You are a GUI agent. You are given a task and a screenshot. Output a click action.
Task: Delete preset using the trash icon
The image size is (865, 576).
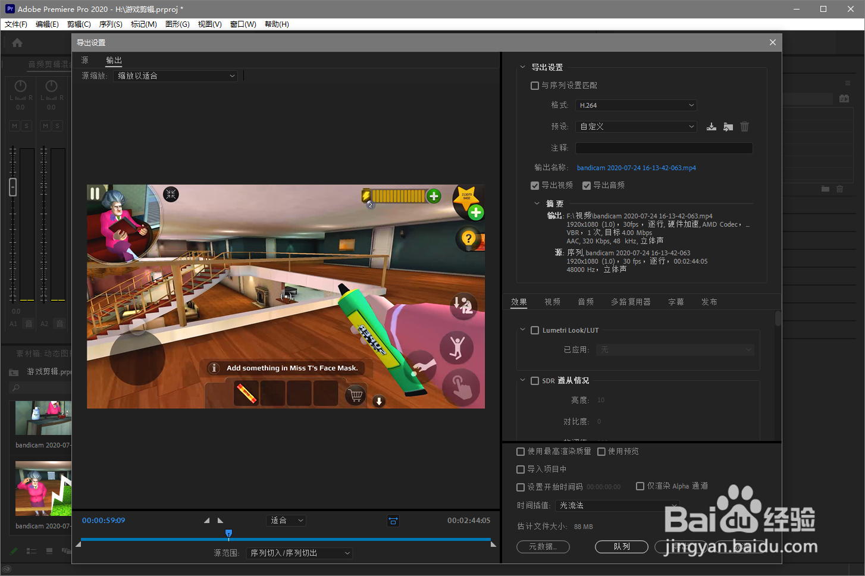click(x=744, y=127)
